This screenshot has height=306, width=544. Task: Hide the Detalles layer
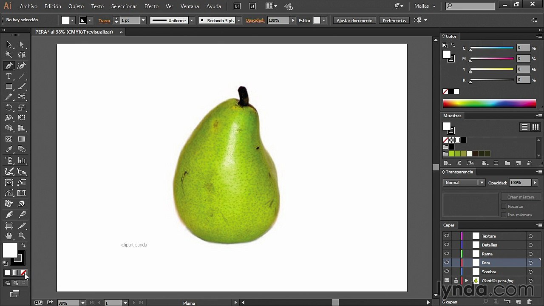[x=446, y=245]
